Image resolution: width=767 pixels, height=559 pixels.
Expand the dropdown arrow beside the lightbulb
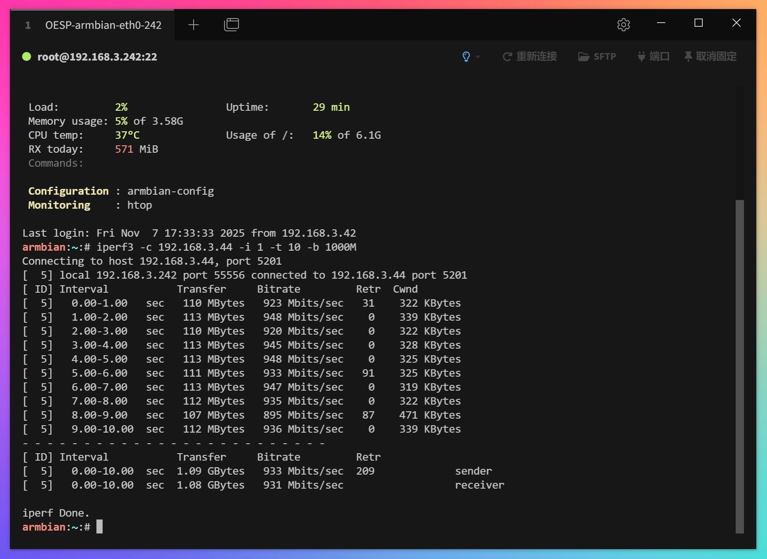[x=478, y=57]
